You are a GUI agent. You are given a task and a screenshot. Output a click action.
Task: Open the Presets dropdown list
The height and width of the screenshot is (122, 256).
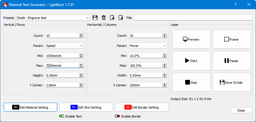click(x=87, y=18)
